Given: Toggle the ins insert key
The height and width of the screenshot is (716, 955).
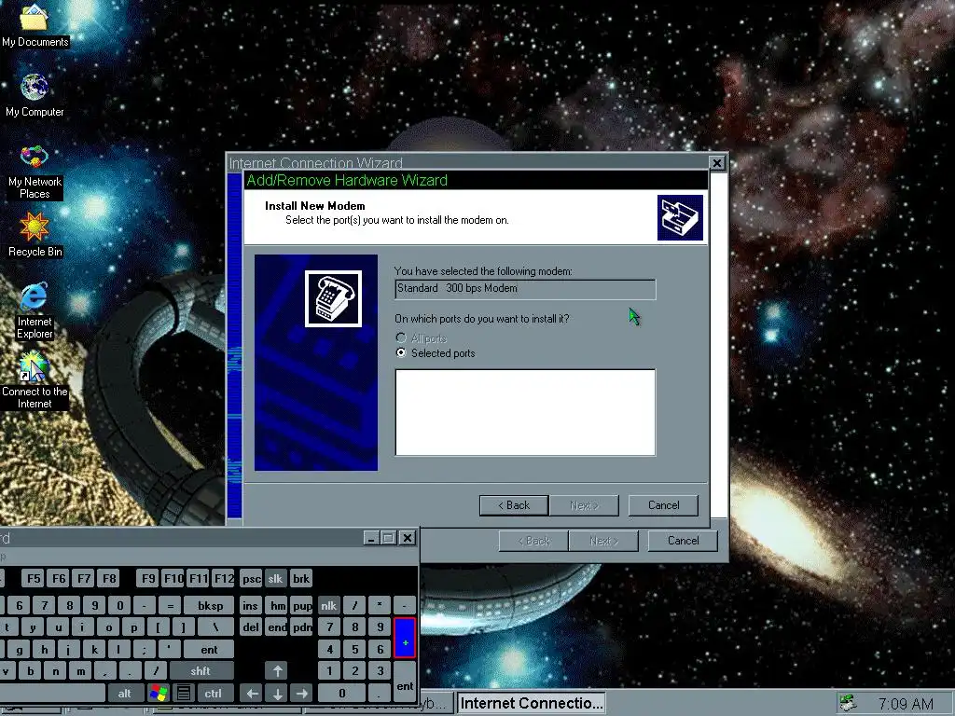Looking at the screenshot, I should pos(250,605).
